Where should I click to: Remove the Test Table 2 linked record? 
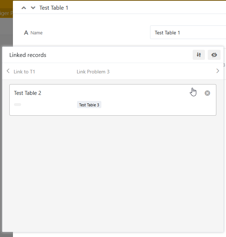click(207, 93)
